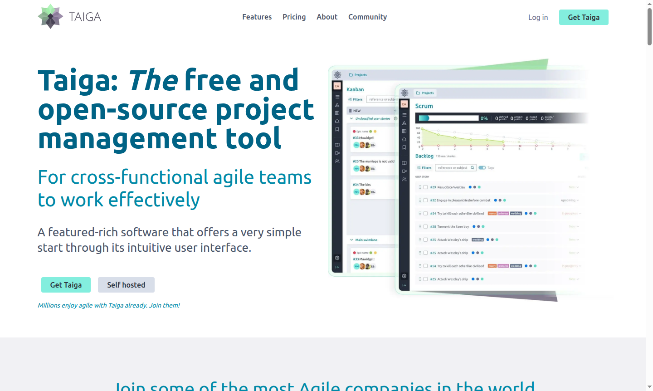Click the reference or subject search field
The image size is (653, 391).
455,167
